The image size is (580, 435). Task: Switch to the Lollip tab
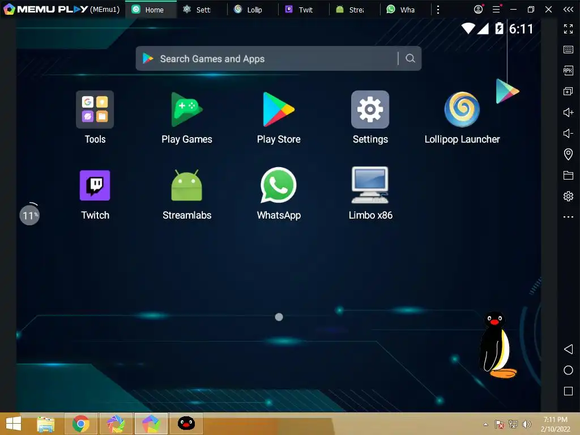pyautogui.click(x=253, y=10)
